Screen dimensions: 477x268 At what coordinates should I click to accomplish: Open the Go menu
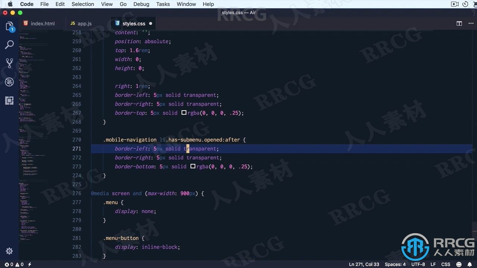(x=123, y=4)
